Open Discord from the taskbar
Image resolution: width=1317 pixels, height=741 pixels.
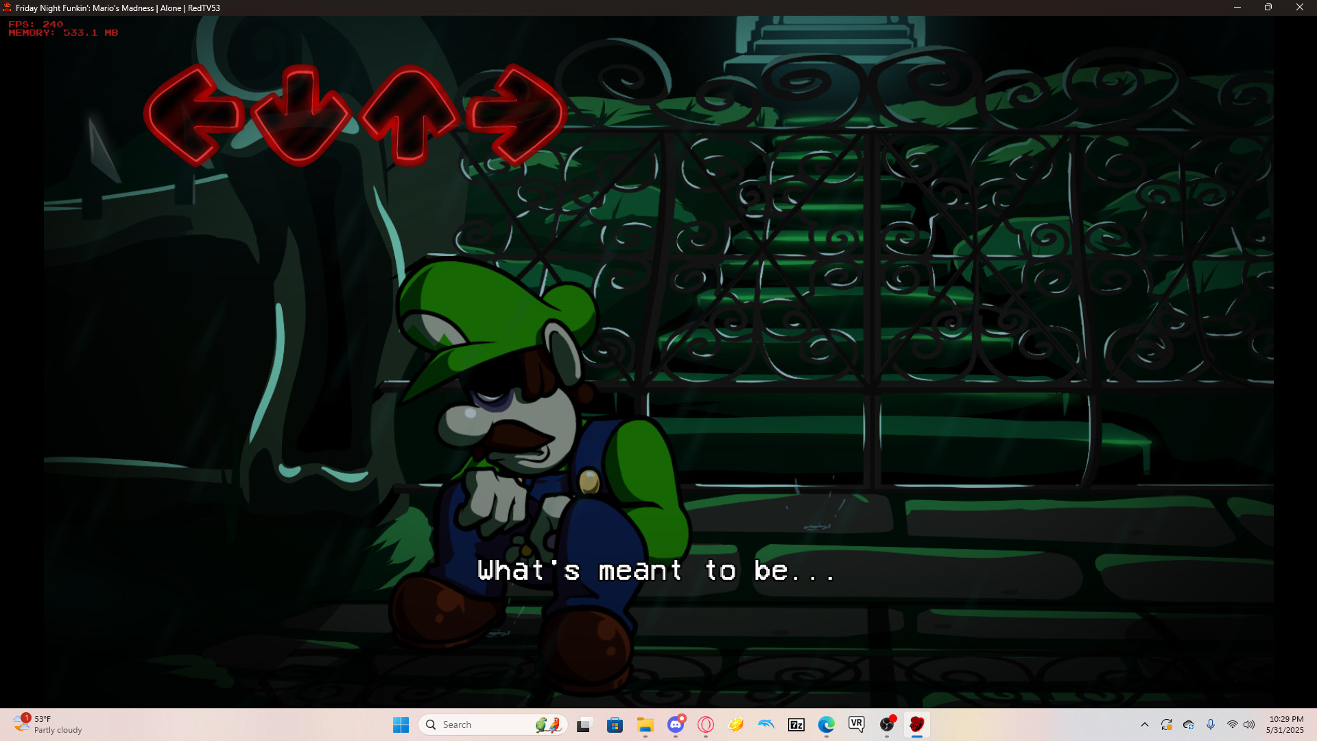[676, 725]
